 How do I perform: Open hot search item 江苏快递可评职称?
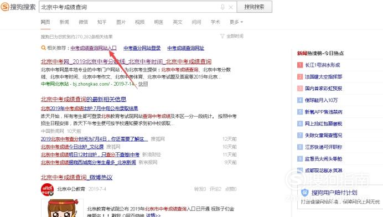(x=323, y=147)
